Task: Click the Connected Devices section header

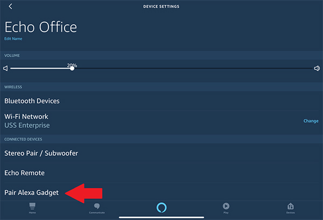Action: [x=23, y=139]
